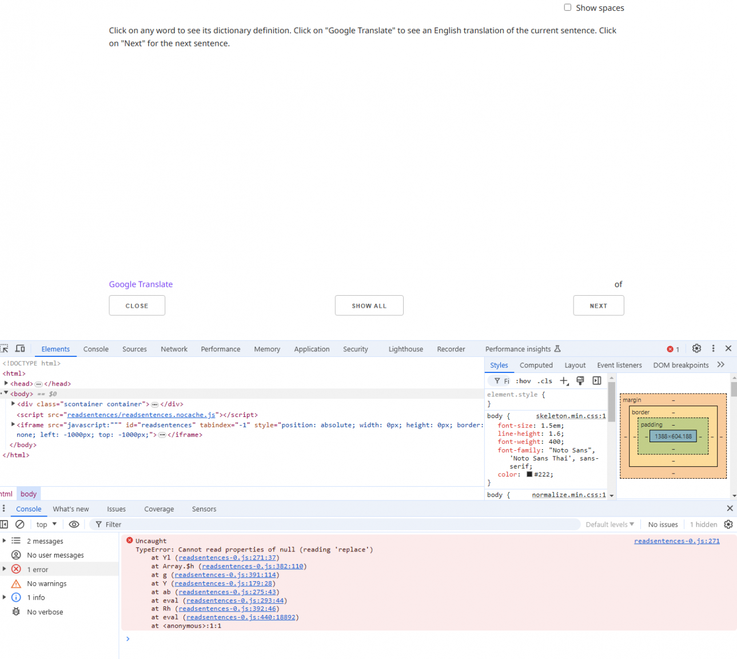737x659 pixels.
Task: Close the bottom drawer
Action: coord(730,508)
